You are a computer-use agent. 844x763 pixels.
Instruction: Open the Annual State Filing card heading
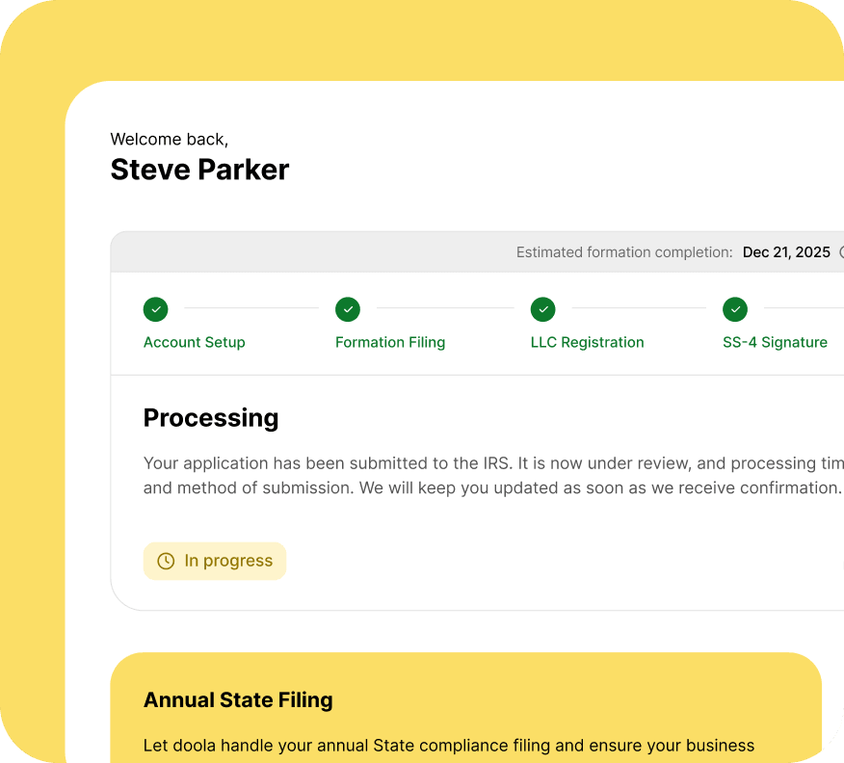pyautogui.click(x=238, y=700)
